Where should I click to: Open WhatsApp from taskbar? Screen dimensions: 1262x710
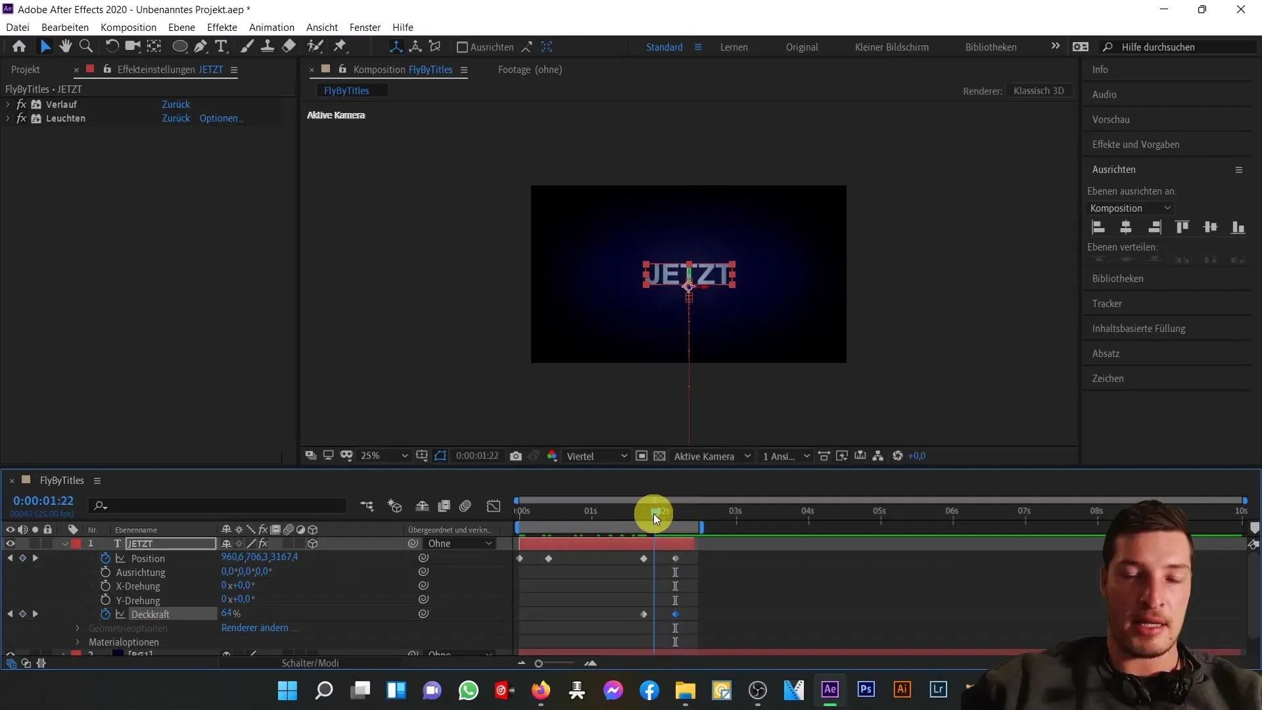click(x=469, y=690)
